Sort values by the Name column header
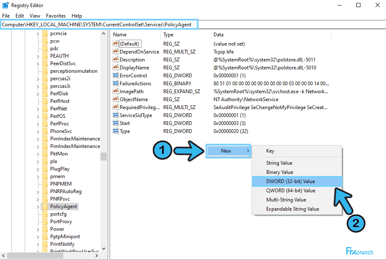This screenshot has height=260, width=386. 136,35
